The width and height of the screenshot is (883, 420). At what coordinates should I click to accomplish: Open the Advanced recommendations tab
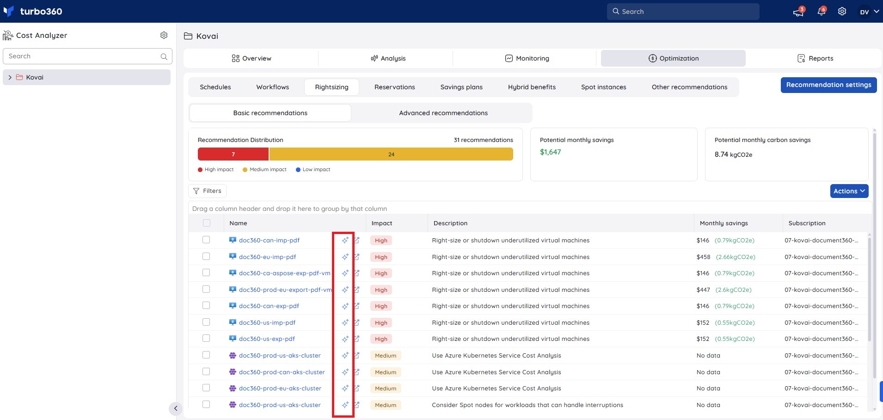pos(443,113)
